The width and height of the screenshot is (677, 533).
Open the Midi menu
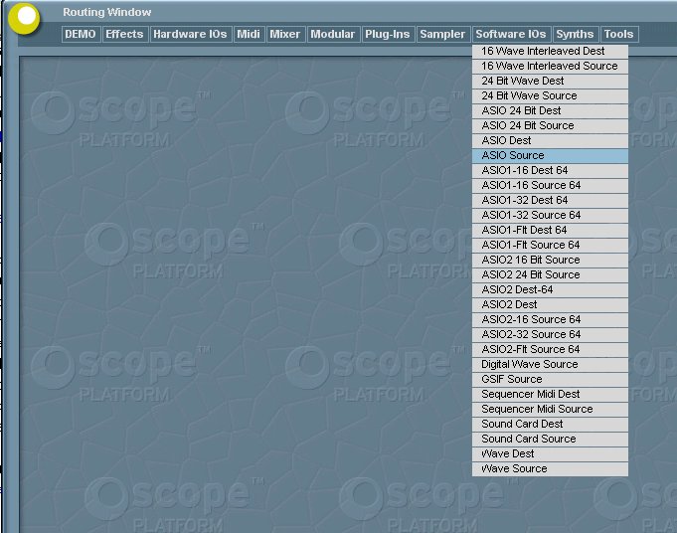[249, 34]
